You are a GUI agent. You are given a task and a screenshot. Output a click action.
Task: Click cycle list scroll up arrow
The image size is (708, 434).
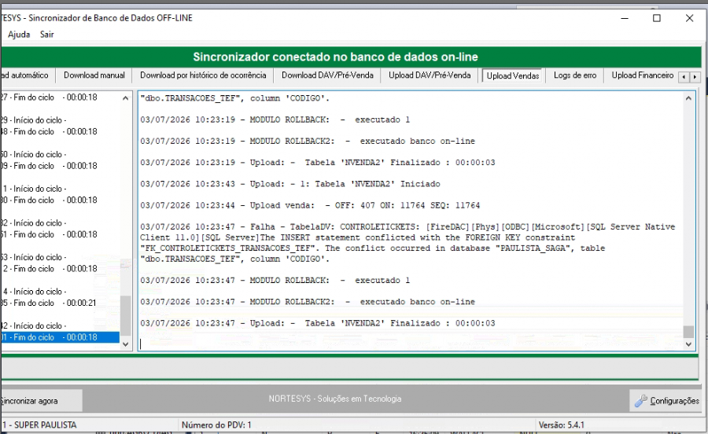tap(126, 98)
